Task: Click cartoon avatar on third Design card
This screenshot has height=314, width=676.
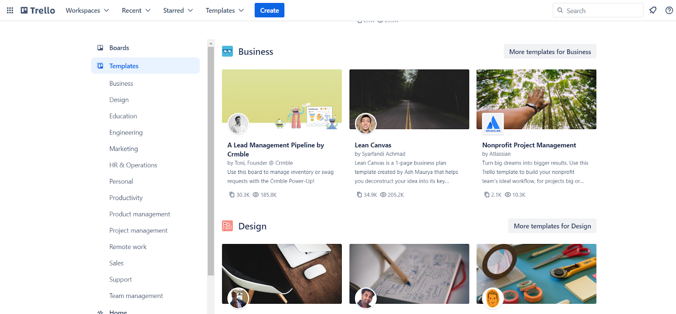Action: tap(493, 298)
